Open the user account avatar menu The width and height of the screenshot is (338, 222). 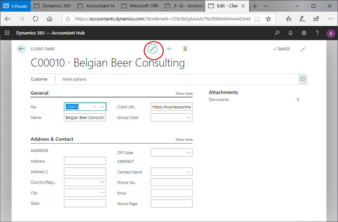[x=331, y=33]
